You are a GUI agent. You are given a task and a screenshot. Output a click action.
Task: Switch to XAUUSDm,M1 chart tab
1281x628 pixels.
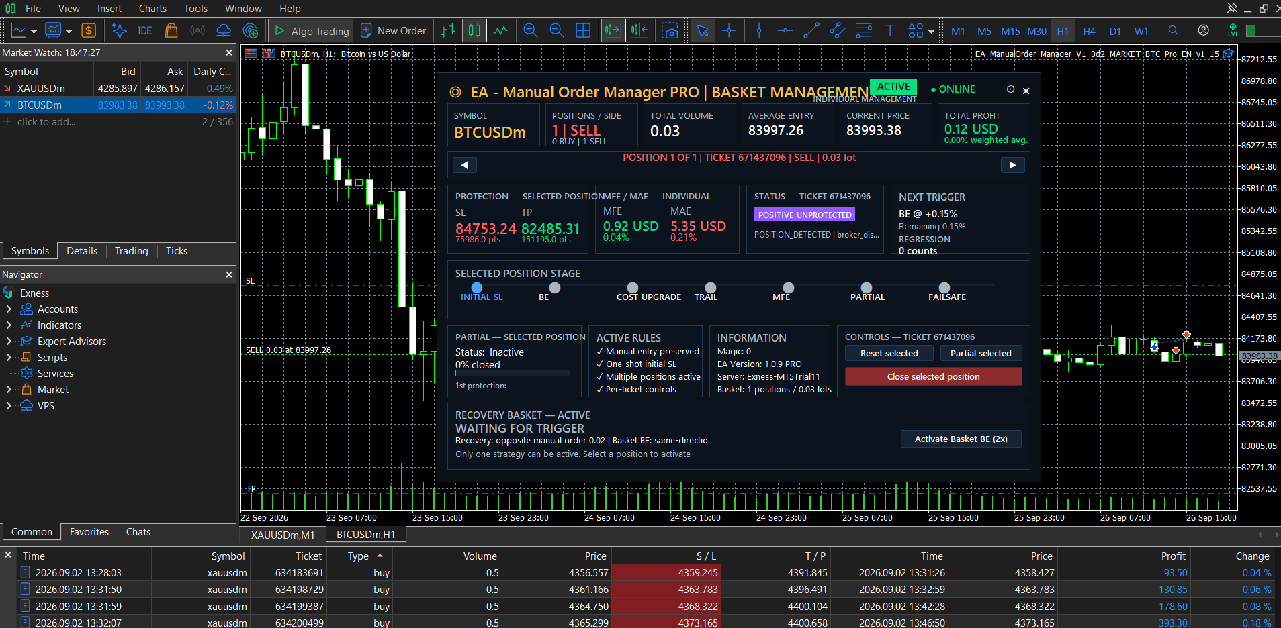coord(283,535)
